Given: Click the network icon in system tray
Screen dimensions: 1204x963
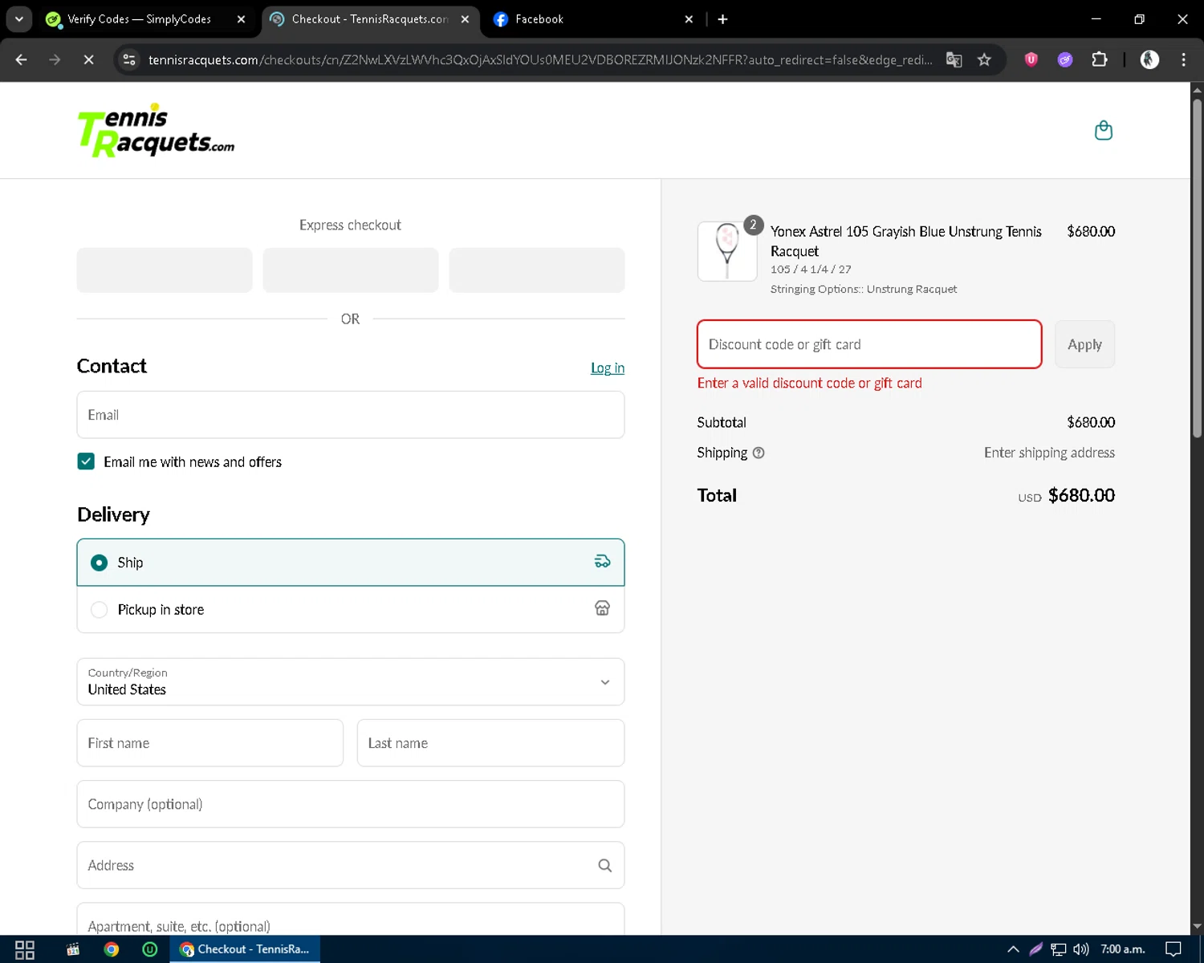Looking at the screenshot, I should (x=1059, y=949).
